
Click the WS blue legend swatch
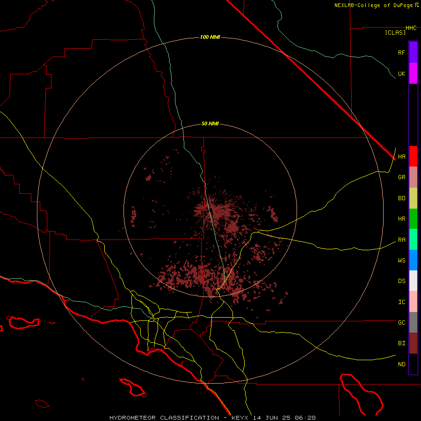(x=413, y=260)
